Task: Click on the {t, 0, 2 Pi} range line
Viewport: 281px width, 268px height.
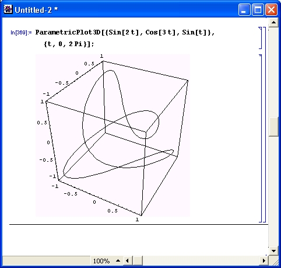Action: 69,44
